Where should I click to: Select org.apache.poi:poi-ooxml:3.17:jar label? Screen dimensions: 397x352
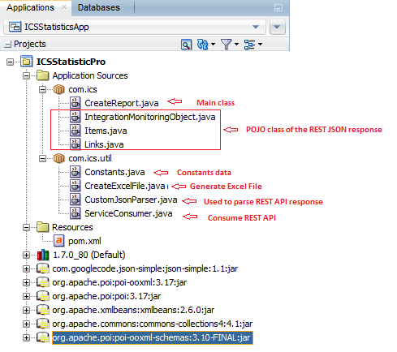pyautogui.click(x=119, y=282)
